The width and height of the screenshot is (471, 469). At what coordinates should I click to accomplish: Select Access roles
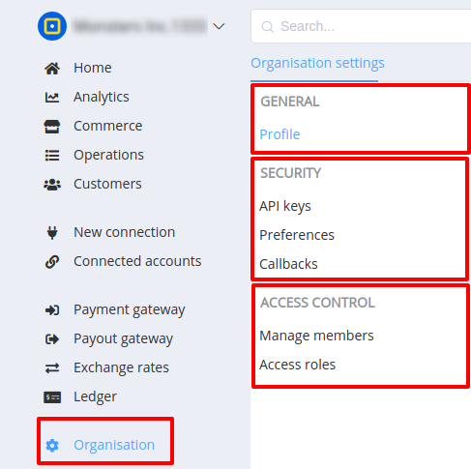(298, 365)
